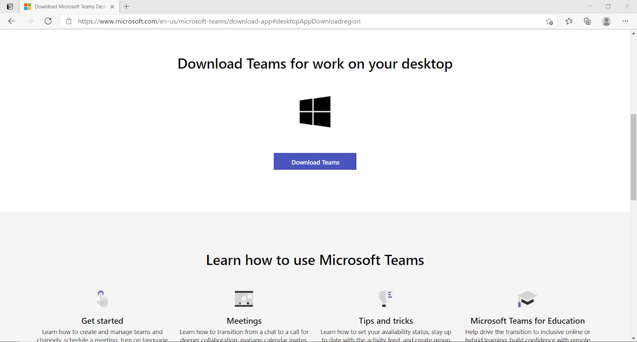This screenshot has width=637, height=342.
Task: Open the Favorites list
Action: coord(569,21)
